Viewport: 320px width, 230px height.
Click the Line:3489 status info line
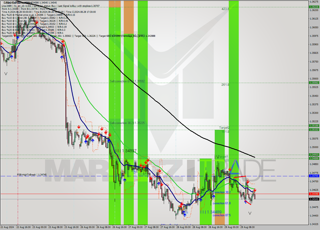tap(50, 6)
